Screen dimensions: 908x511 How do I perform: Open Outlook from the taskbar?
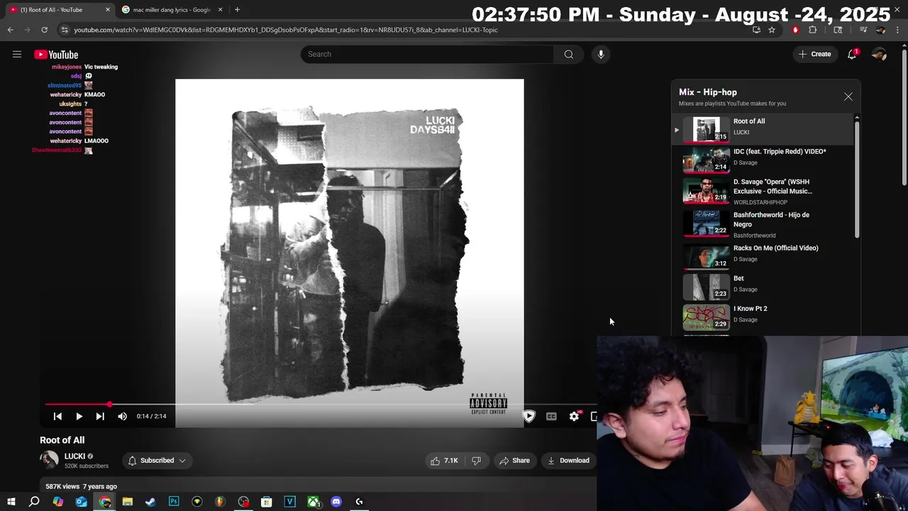pos(81,502)
